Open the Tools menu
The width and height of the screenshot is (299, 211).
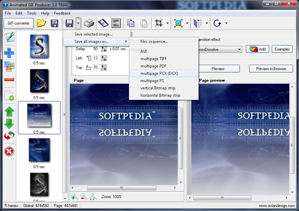32,13
